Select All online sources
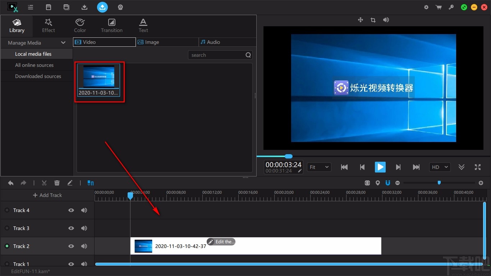The width and height of the screenshot is (491, 276). pyautogui.click(x=34, y=65)
